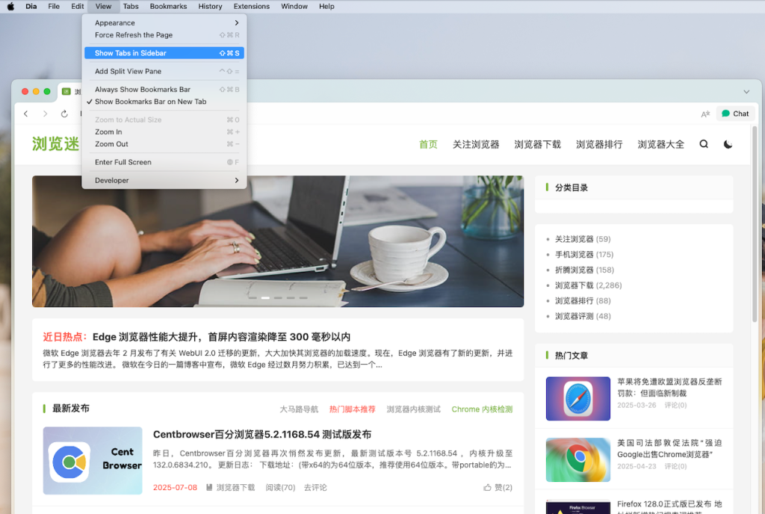Open the 折腾浏览器 (158) category
The image size is (765, 514).
click(x=584, y=270)
